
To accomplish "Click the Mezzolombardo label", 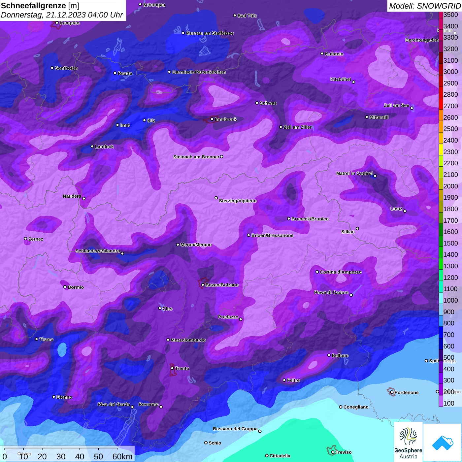I will tap(188, 340).
